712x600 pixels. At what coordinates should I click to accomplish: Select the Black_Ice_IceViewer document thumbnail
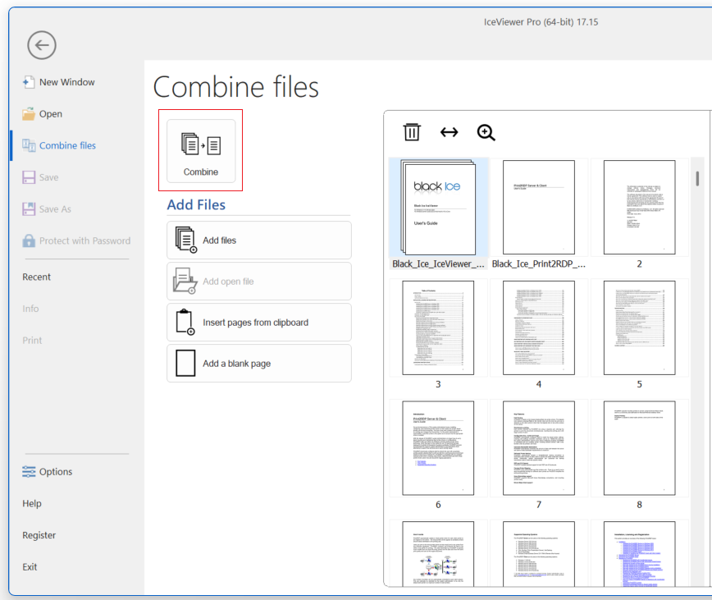(438, 207)
